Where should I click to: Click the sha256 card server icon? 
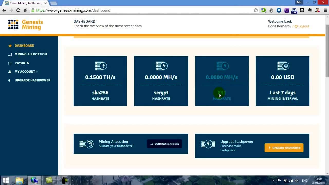(x=101, y=66)
